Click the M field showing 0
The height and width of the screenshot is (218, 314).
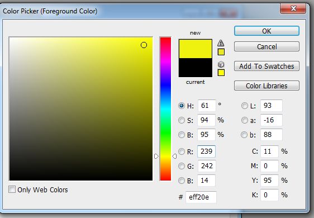[x=269, y=166]
